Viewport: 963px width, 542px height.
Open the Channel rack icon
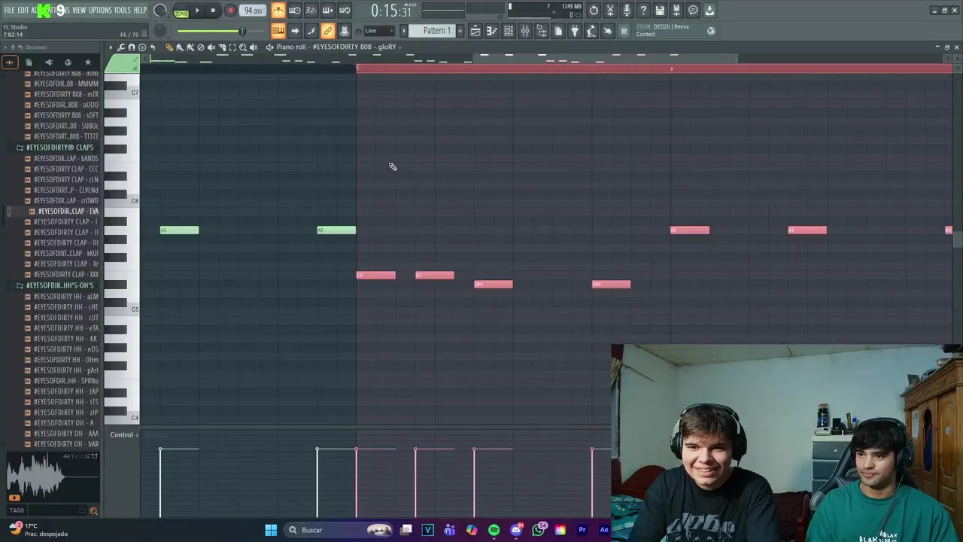point(509,31)
